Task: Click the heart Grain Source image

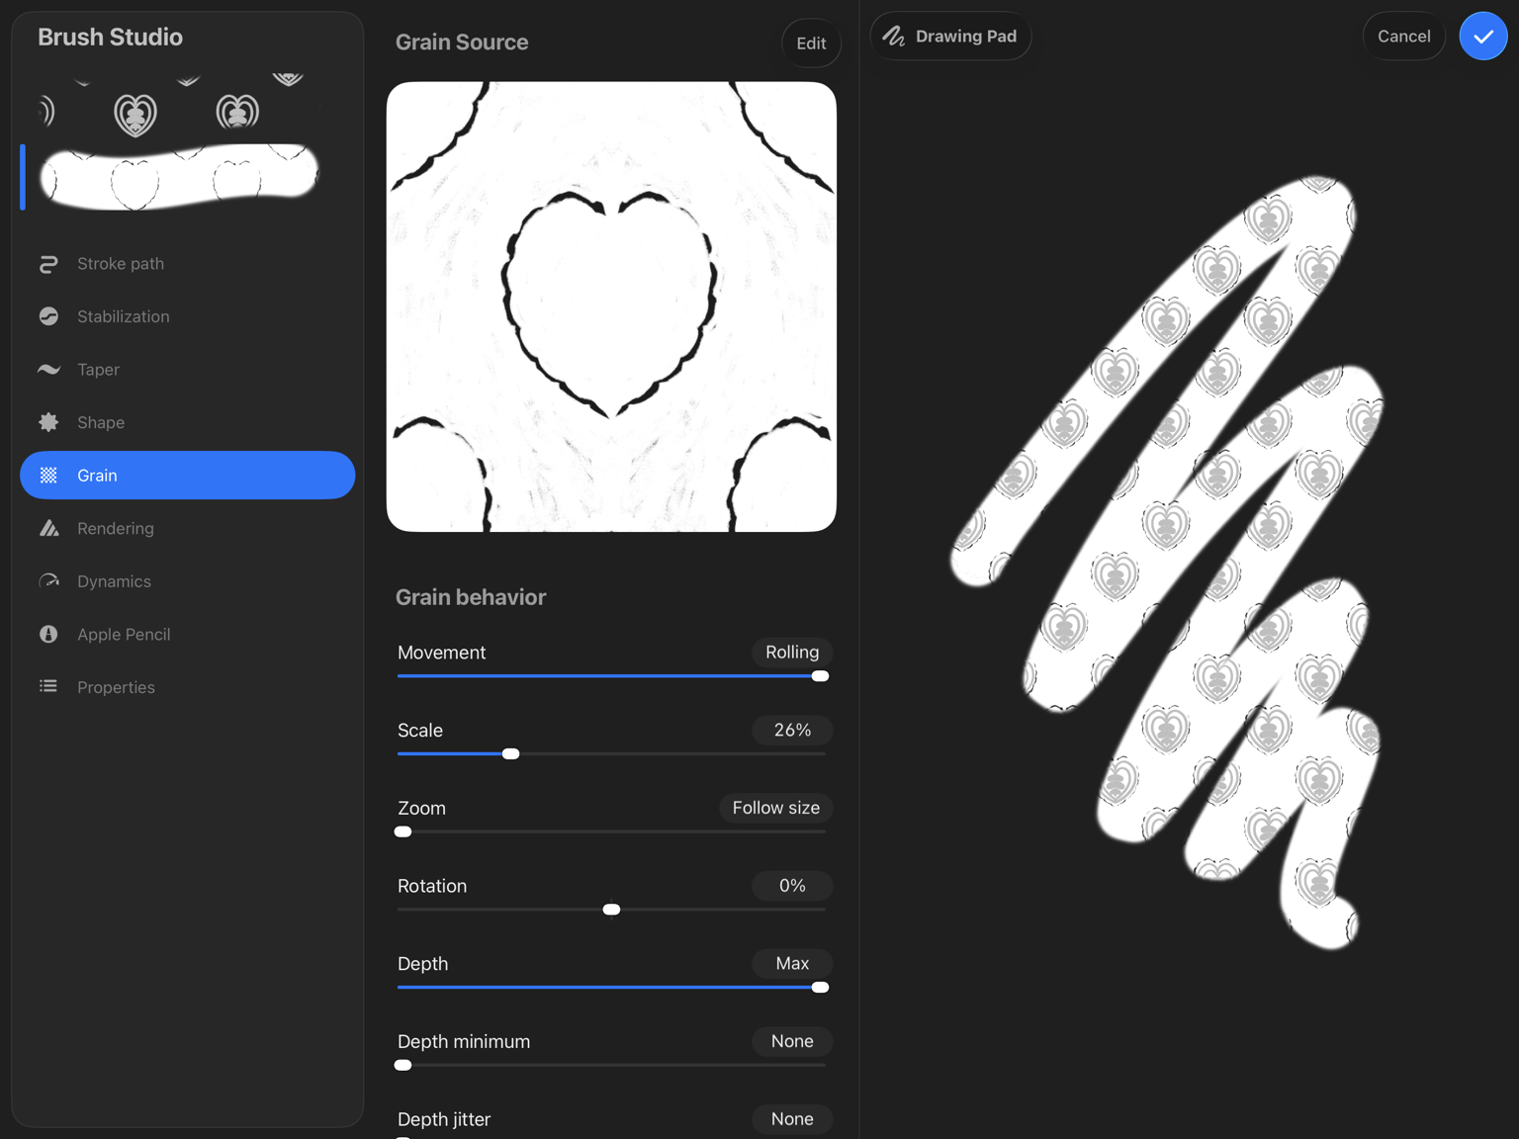Action: (x=611, y=307)
